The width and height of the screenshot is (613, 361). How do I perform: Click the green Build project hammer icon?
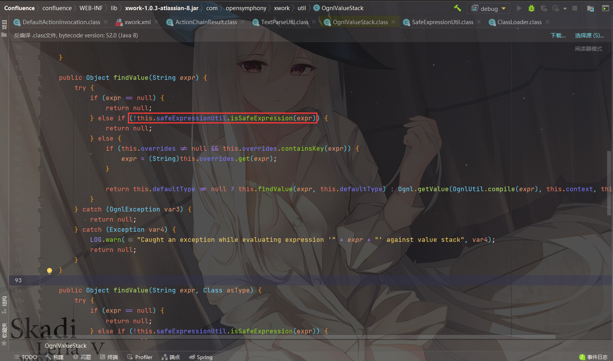click(457, 8)
